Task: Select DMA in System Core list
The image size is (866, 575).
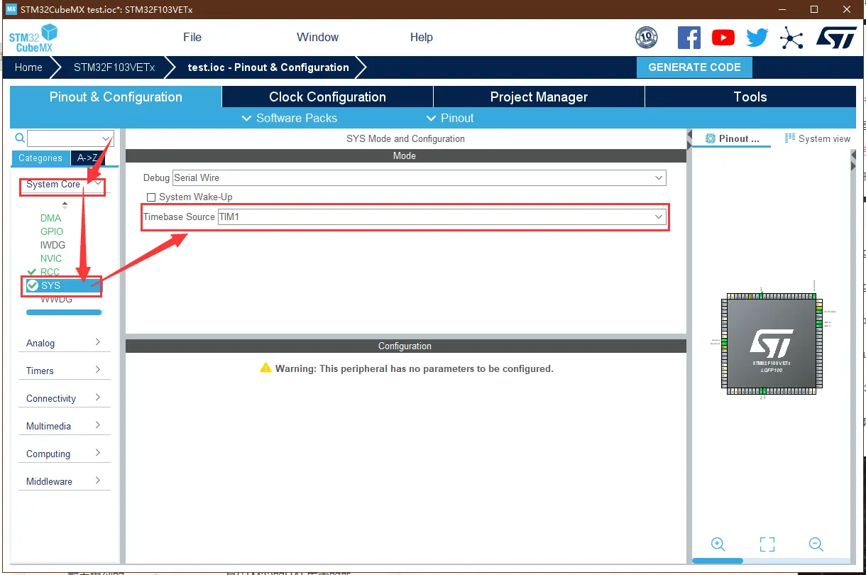Action: pos(51,218)
